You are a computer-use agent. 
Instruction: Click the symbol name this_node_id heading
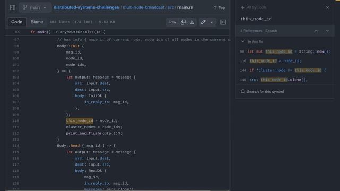pyautogui.click(x=256, y=19)
